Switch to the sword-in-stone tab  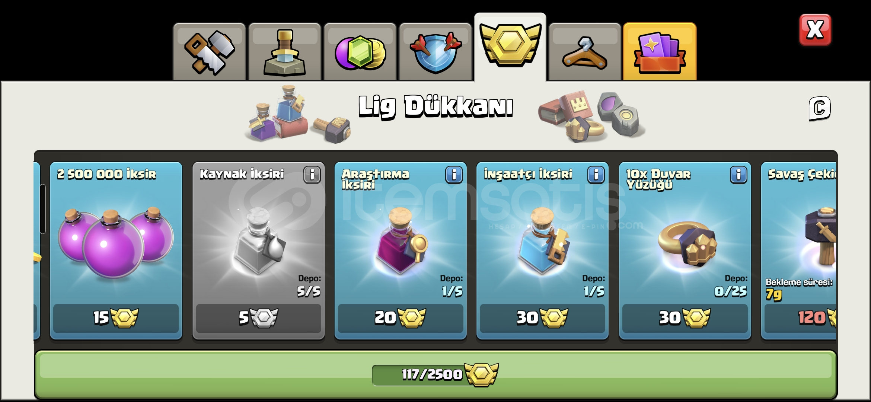point(285,52)
